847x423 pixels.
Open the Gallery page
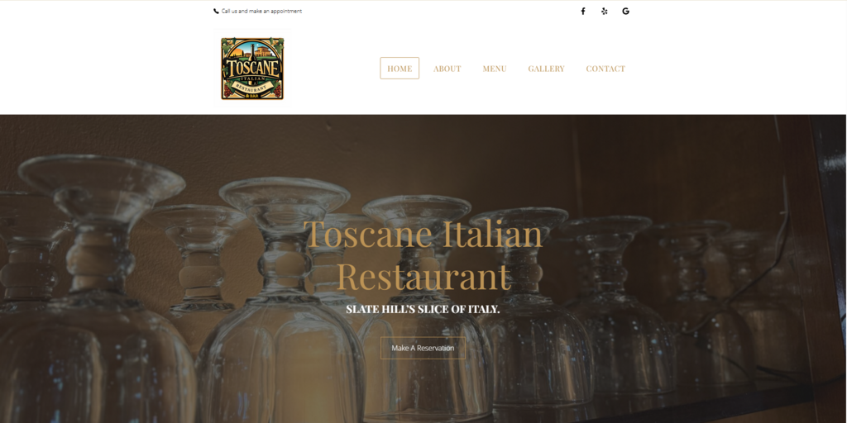tap(546, 69)
